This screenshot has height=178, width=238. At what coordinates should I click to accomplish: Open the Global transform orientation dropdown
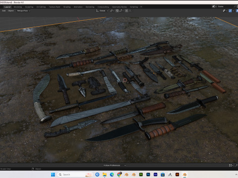tap(102, 11)
